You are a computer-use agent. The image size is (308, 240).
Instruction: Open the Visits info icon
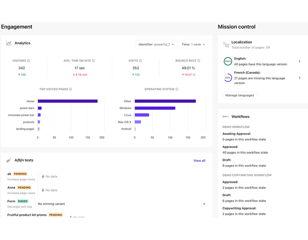[140, 61]
